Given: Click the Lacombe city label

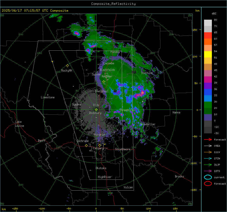Looking at the screenshot, I should click(109, 63).
